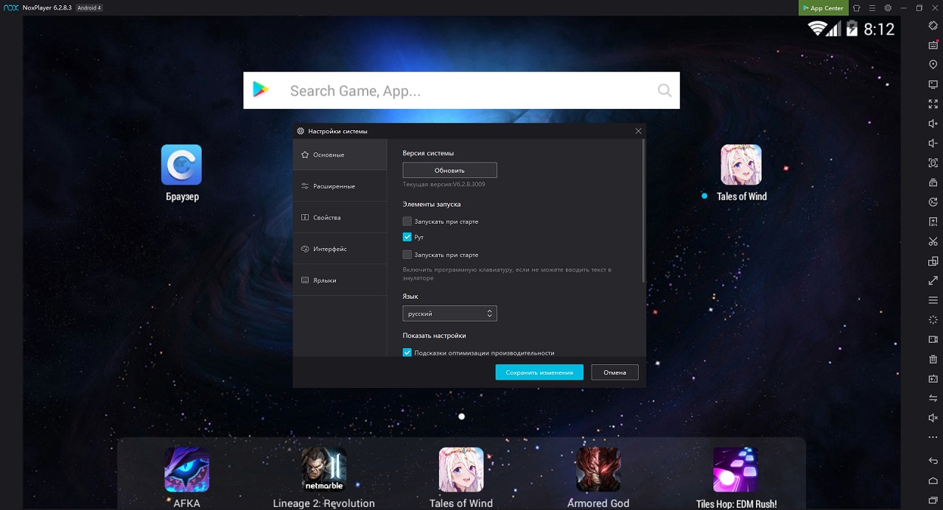Screen dimensions: 943x510
Task: Open the hamburger menu in title bar
Action: (872, 8)
